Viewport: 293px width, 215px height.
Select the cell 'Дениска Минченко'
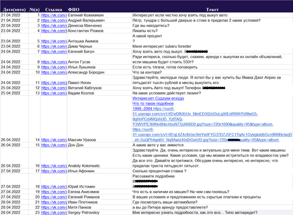click(x=85, y=26)
